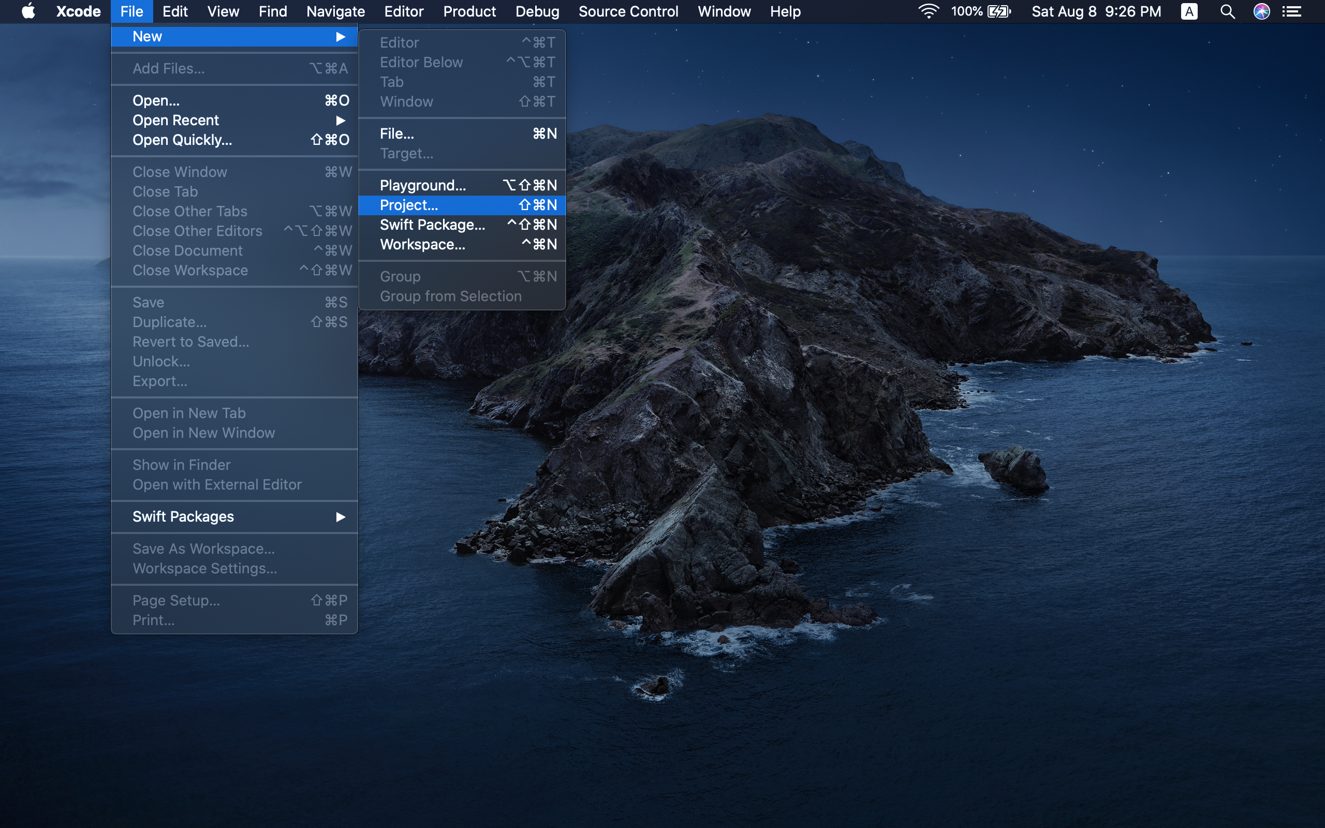The width and height of the screenshot is (1325, 828).
Task: Click the battery status icon
Action: point(999,11)
